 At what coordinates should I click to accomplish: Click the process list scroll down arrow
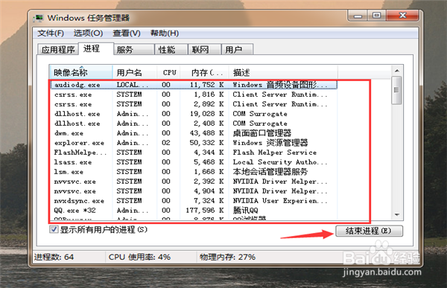tap(397, 215)
